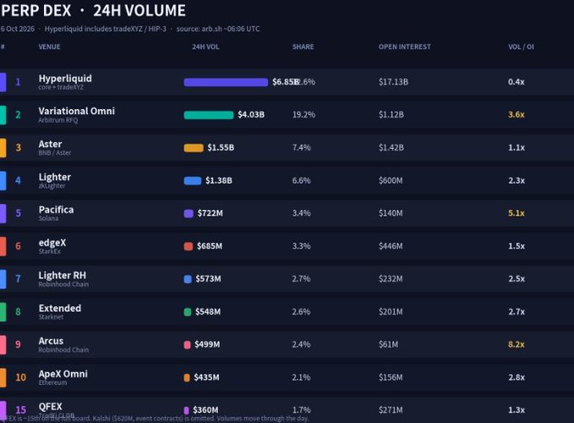Click the 5.1x vol/OI ratio

coord(517,213)
